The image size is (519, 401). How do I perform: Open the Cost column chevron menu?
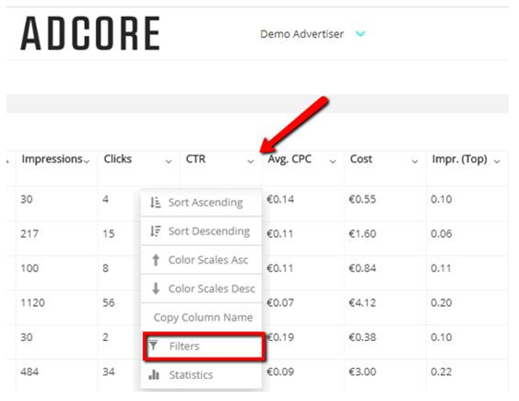pos(415,161)
